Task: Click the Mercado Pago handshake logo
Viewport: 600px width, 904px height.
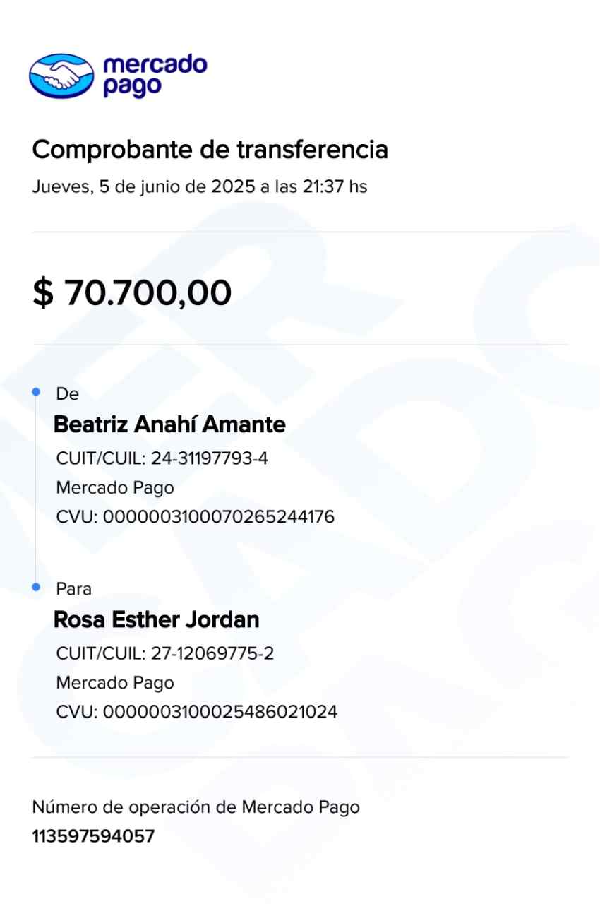Action: point(61,76)
